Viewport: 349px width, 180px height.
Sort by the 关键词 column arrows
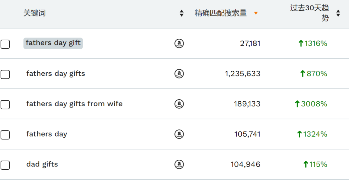[x=182, y=13]
